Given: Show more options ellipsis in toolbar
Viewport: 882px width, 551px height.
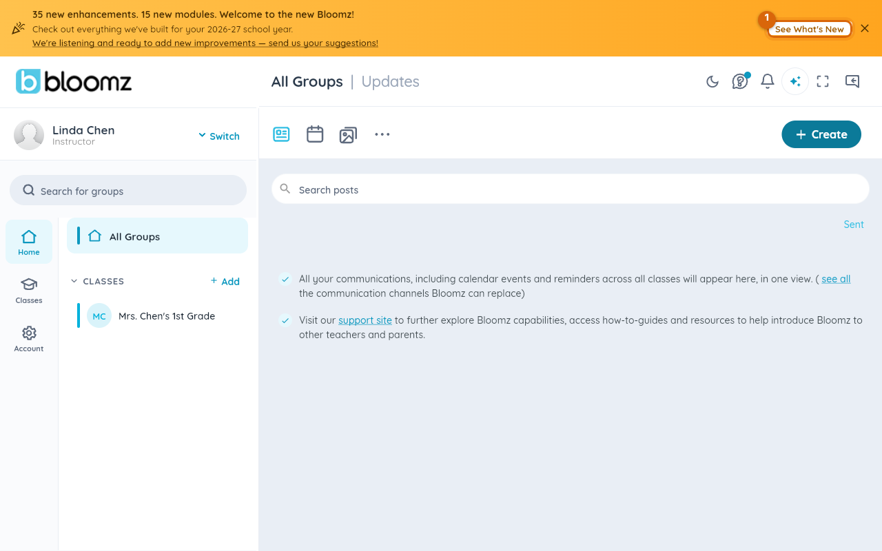Looking at the screenshot, I should [x=382, y=134].
